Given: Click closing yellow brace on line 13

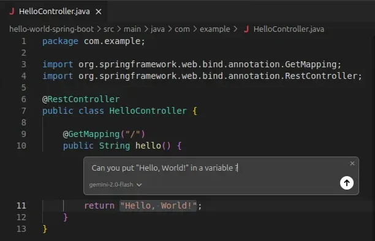Looking at the screenshot, I should pyautogui.click(x=45, y=229).
